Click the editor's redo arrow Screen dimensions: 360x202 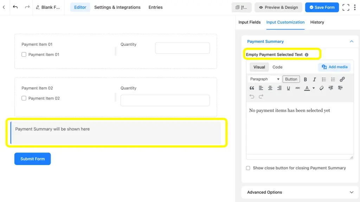tap(261, 97)
